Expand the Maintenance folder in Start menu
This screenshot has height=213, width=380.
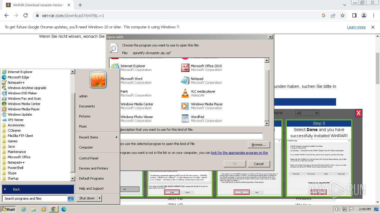click(x=14, y=152)
